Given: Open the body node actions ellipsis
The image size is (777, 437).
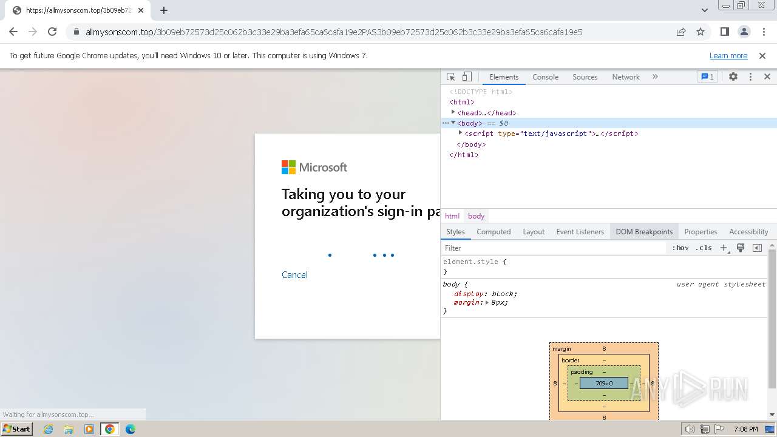Looking at the screenshot, I should coord(446,123).
